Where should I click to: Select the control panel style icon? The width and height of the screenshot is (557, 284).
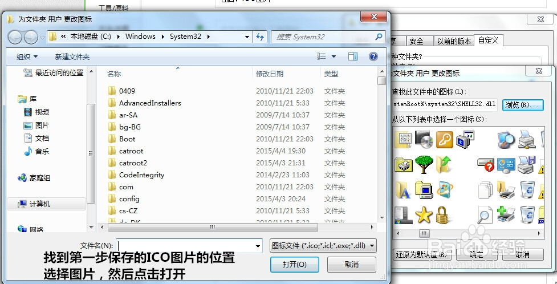click(506, 165)
